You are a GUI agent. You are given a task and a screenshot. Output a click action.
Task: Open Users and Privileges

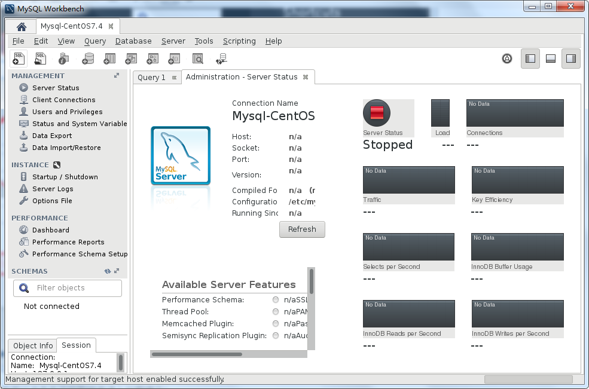[60, 112]
